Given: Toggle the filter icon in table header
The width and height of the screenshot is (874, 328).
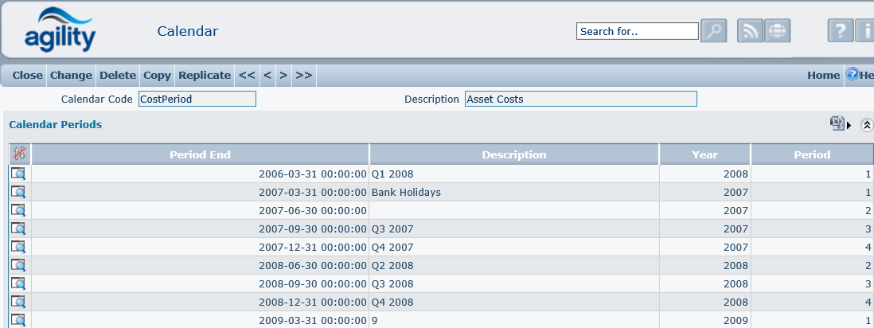Looking at the screenshot, I should pyautogui.click(x=19, y=154).
